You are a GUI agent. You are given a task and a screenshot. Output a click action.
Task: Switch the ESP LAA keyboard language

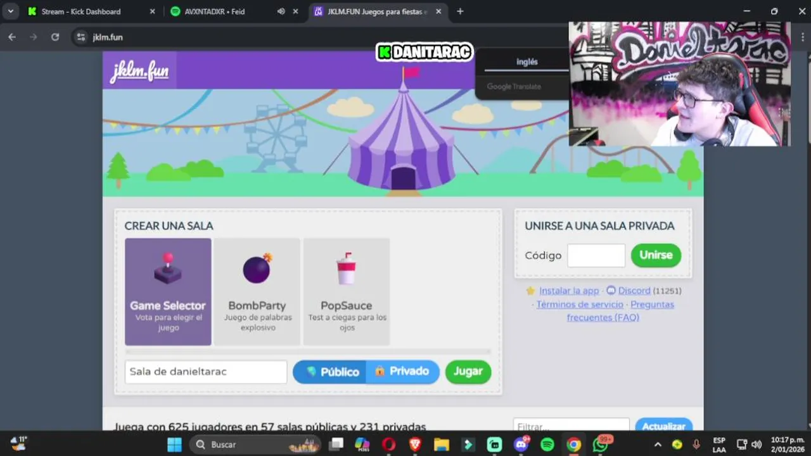[719, 445]
